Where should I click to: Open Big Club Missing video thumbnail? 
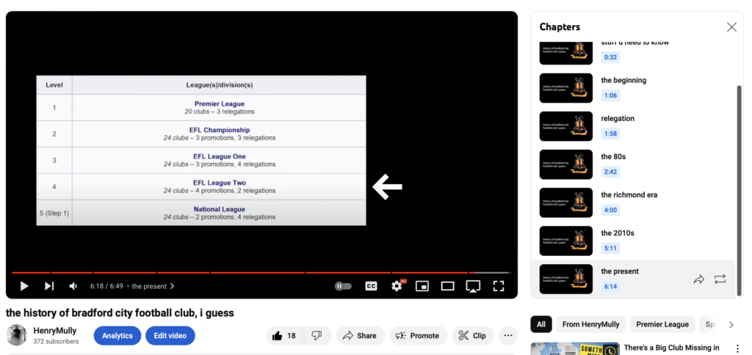point(574,348)
